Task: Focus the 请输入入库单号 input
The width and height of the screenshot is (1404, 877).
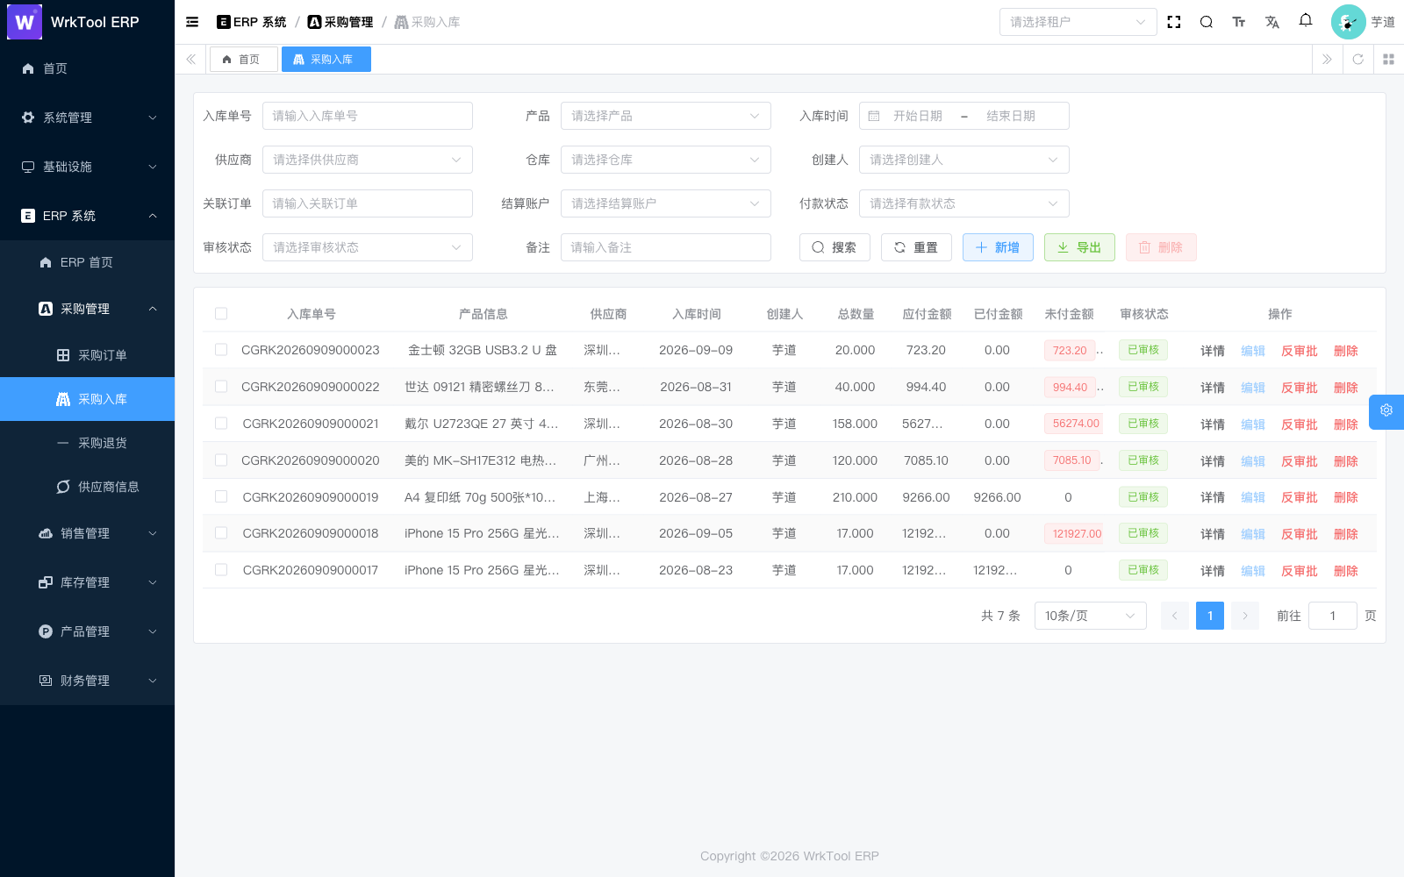Action: pos(367,116)
